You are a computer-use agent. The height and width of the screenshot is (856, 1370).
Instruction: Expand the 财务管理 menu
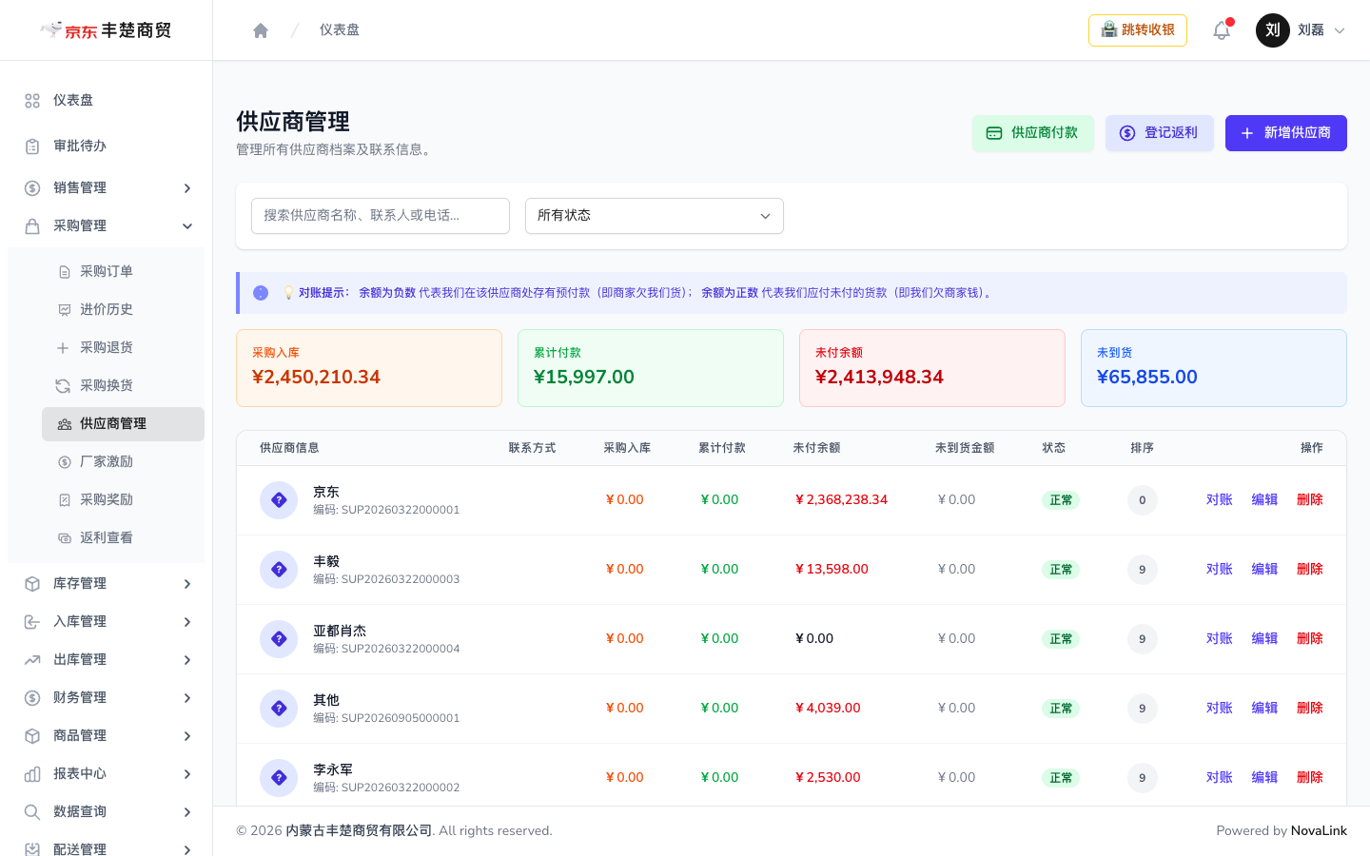[x=107, y=698]
